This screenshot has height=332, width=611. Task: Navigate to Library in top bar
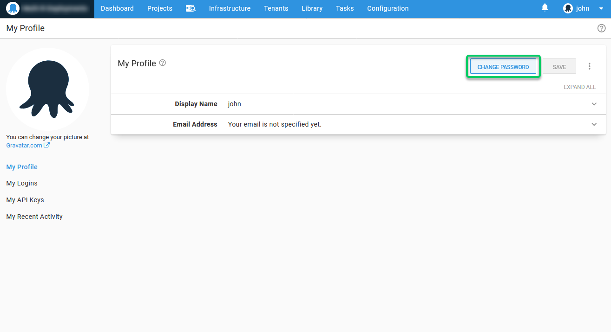coord(312,8)
